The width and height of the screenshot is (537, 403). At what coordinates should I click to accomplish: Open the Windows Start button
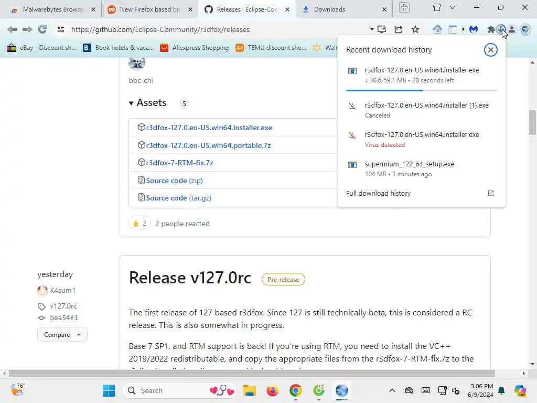(109, 390)
